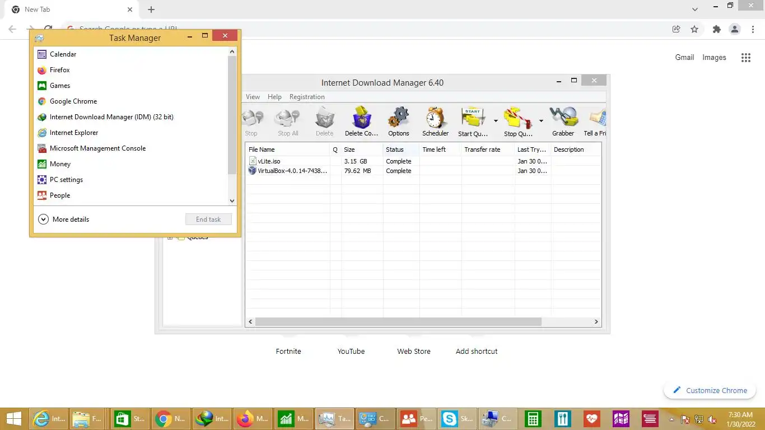
Task: Open the Chrome extensions puzzle icon
Action: click(716, 29)
